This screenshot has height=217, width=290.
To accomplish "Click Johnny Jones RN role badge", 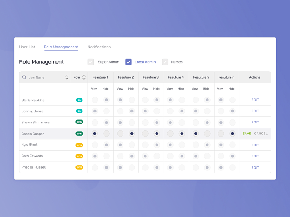I will click(79, 111).
